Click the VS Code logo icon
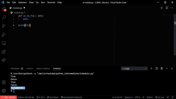 tap(3, 2)
